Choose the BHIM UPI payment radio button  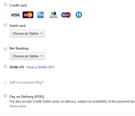click(x=5, y=66)
